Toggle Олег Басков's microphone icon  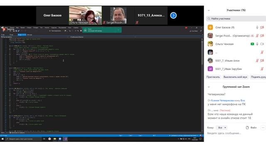[x=257, y=27]
